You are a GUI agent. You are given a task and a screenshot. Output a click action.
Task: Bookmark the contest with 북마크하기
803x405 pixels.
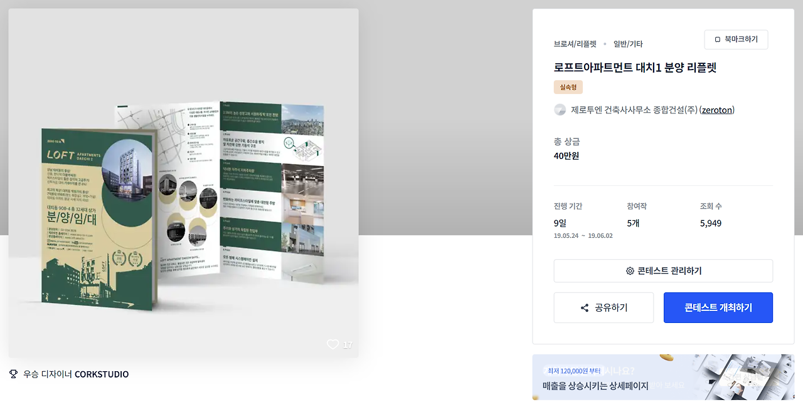click(x=736, y=39)
